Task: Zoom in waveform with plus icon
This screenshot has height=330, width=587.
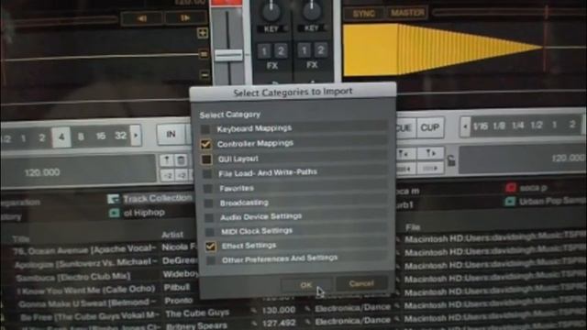Action: click(x=203, y=33)
